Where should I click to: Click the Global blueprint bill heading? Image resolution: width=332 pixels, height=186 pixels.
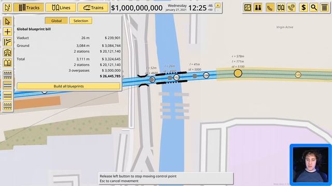click(x=34, y=29)
